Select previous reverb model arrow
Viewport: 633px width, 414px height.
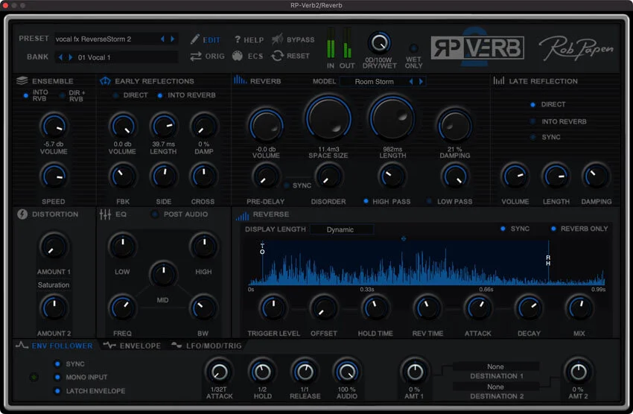pos(411,81)
